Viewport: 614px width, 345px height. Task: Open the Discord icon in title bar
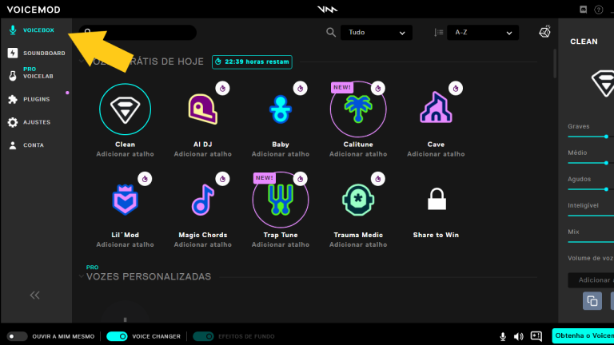click(583, 10)
